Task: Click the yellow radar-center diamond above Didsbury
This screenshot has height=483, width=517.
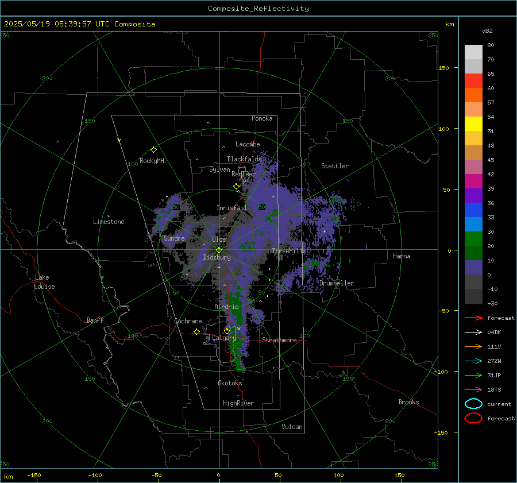Action: [x=219, y=250]
